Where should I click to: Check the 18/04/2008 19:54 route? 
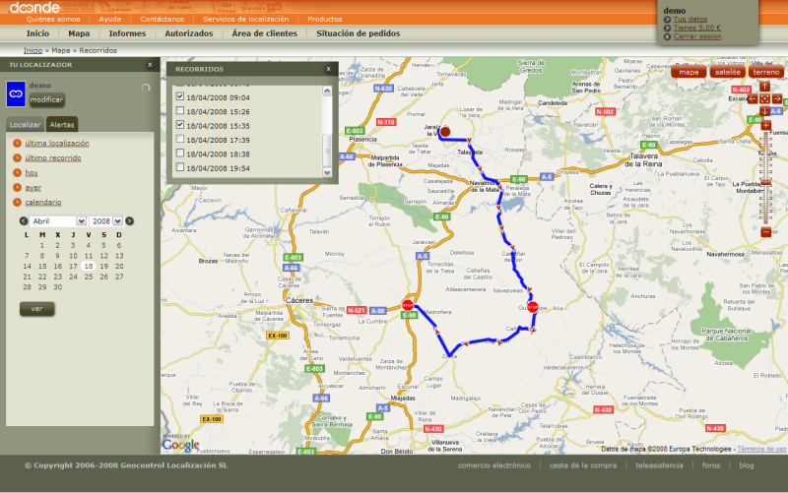pos(180,166)
